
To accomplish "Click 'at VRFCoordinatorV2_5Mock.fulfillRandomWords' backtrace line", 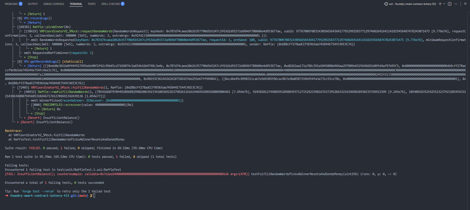I will pos(47,135).
